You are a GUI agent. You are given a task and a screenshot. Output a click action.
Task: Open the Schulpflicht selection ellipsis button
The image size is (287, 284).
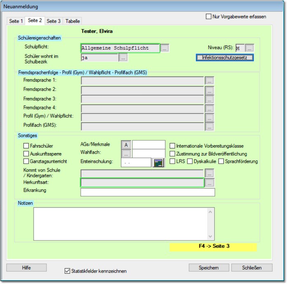tap(165, 48)
